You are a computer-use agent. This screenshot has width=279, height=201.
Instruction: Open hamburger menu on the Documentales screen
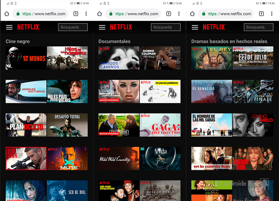tap(102, 27)
